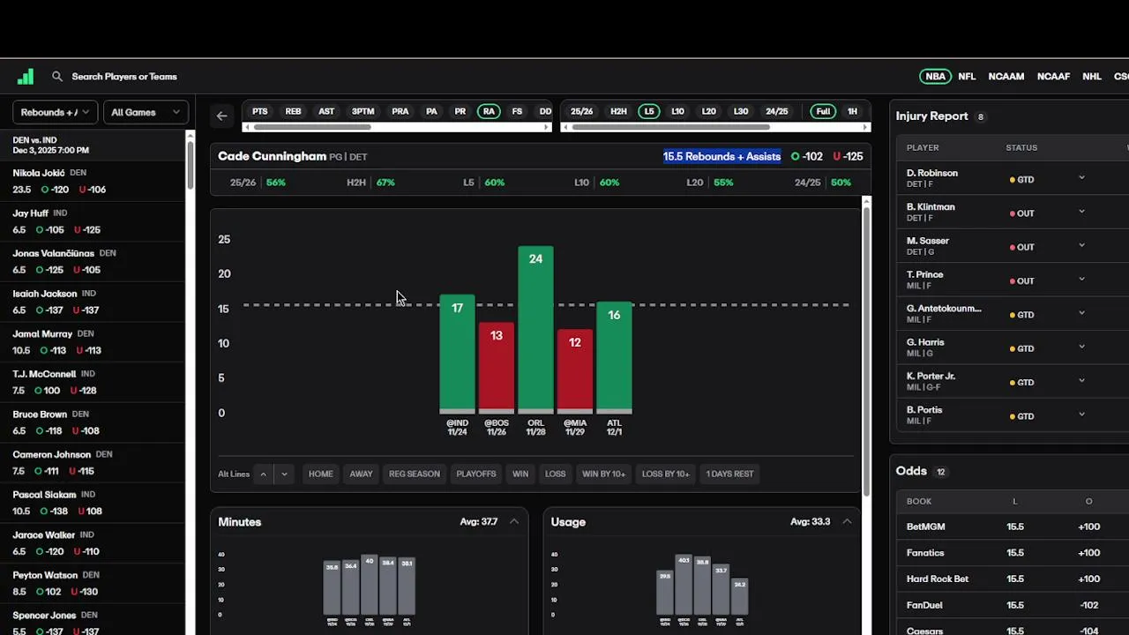Apply the REG SEASON filter
Screen dimensions: 1129x635
click(x=415, y=474)
